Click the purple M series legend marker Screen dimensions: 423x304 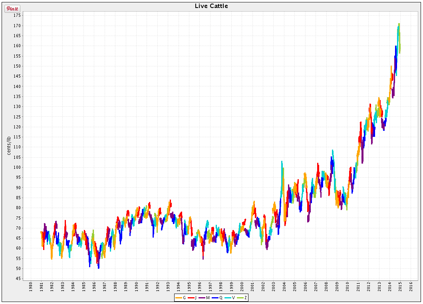point(202,298)
